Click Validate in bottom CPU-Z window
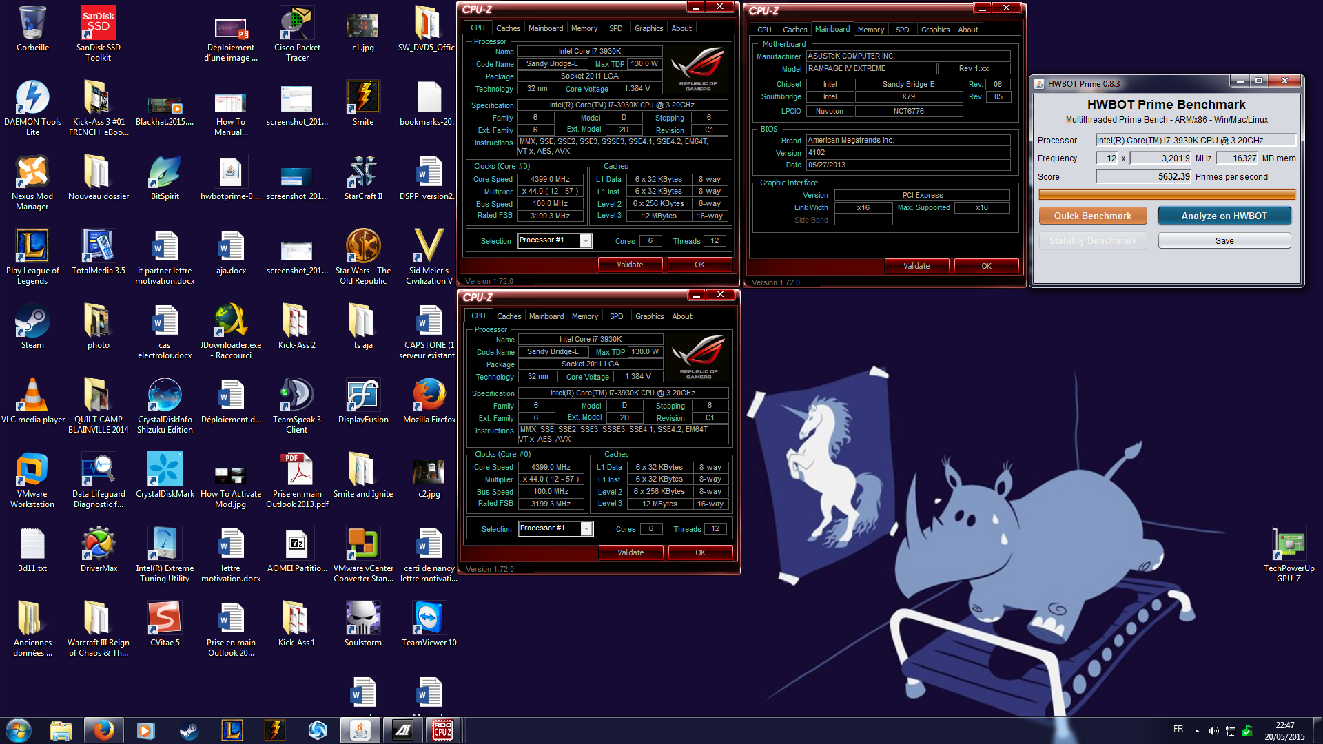The height and width of the screenshot is (744, 1323). point(630,552)
